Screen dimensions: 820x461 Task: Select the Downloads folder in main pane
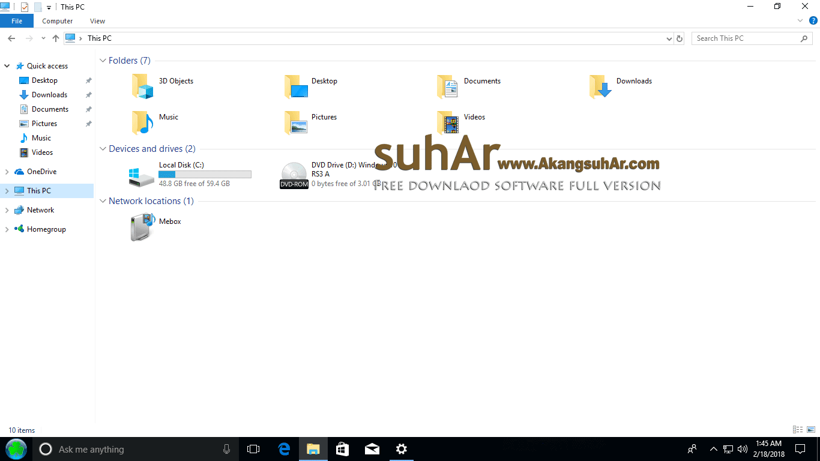pyautogui.click(x=621, y=86)
